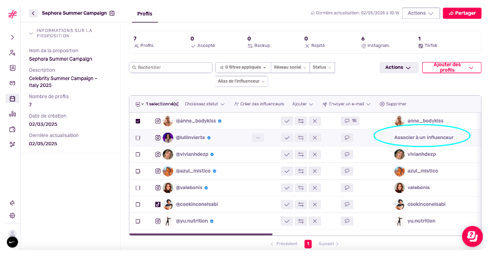
Task: Uncheck the @anne_bodykiss checkbox
Action: tap(138, 121)
